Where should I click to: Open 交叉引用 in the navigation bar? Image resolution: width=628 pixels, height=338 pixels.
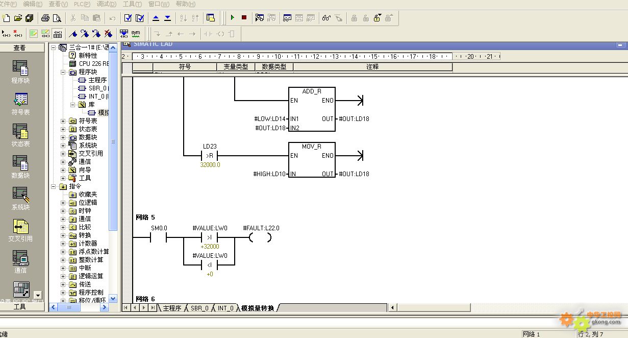[x=21, y=230]
